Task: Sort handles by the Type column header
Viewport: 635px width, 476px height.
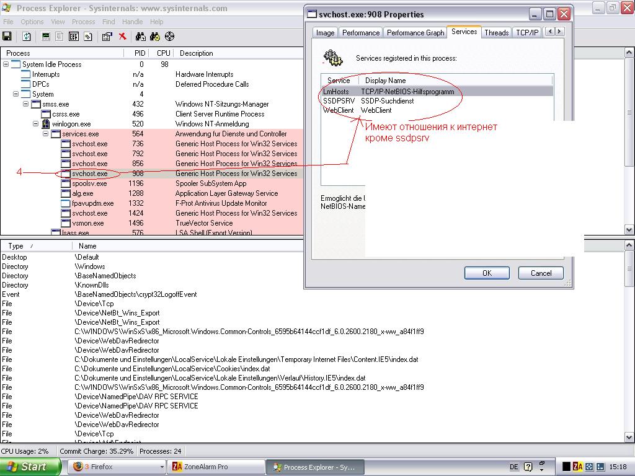Action: pyautogui.click(x=36, y=246)
